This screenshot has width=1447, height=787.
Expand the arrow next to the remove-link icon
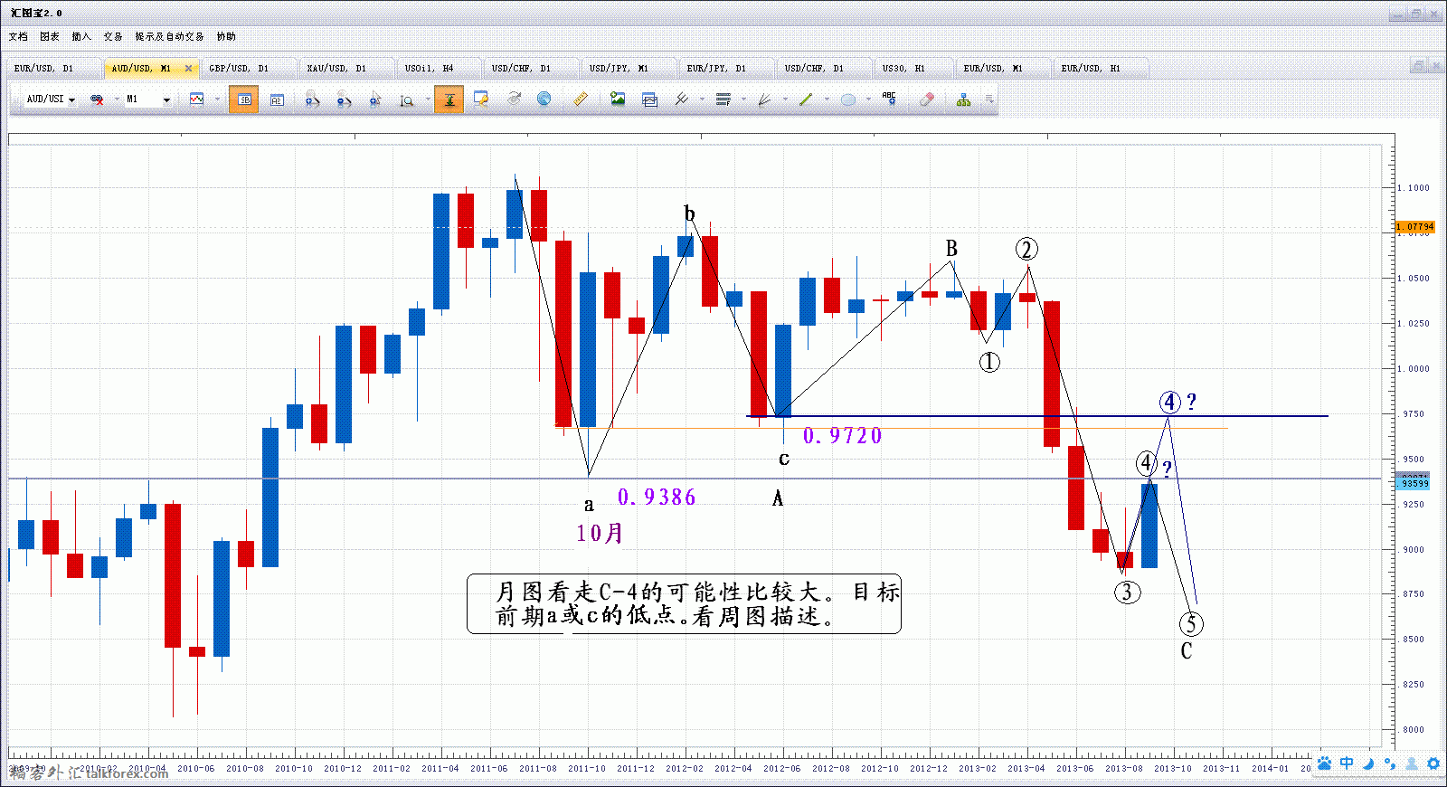click(x=117, y=100)
